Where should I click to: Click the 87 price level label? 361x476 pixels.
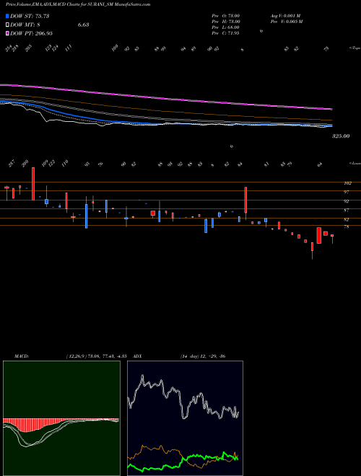click(x=346, y=211)
